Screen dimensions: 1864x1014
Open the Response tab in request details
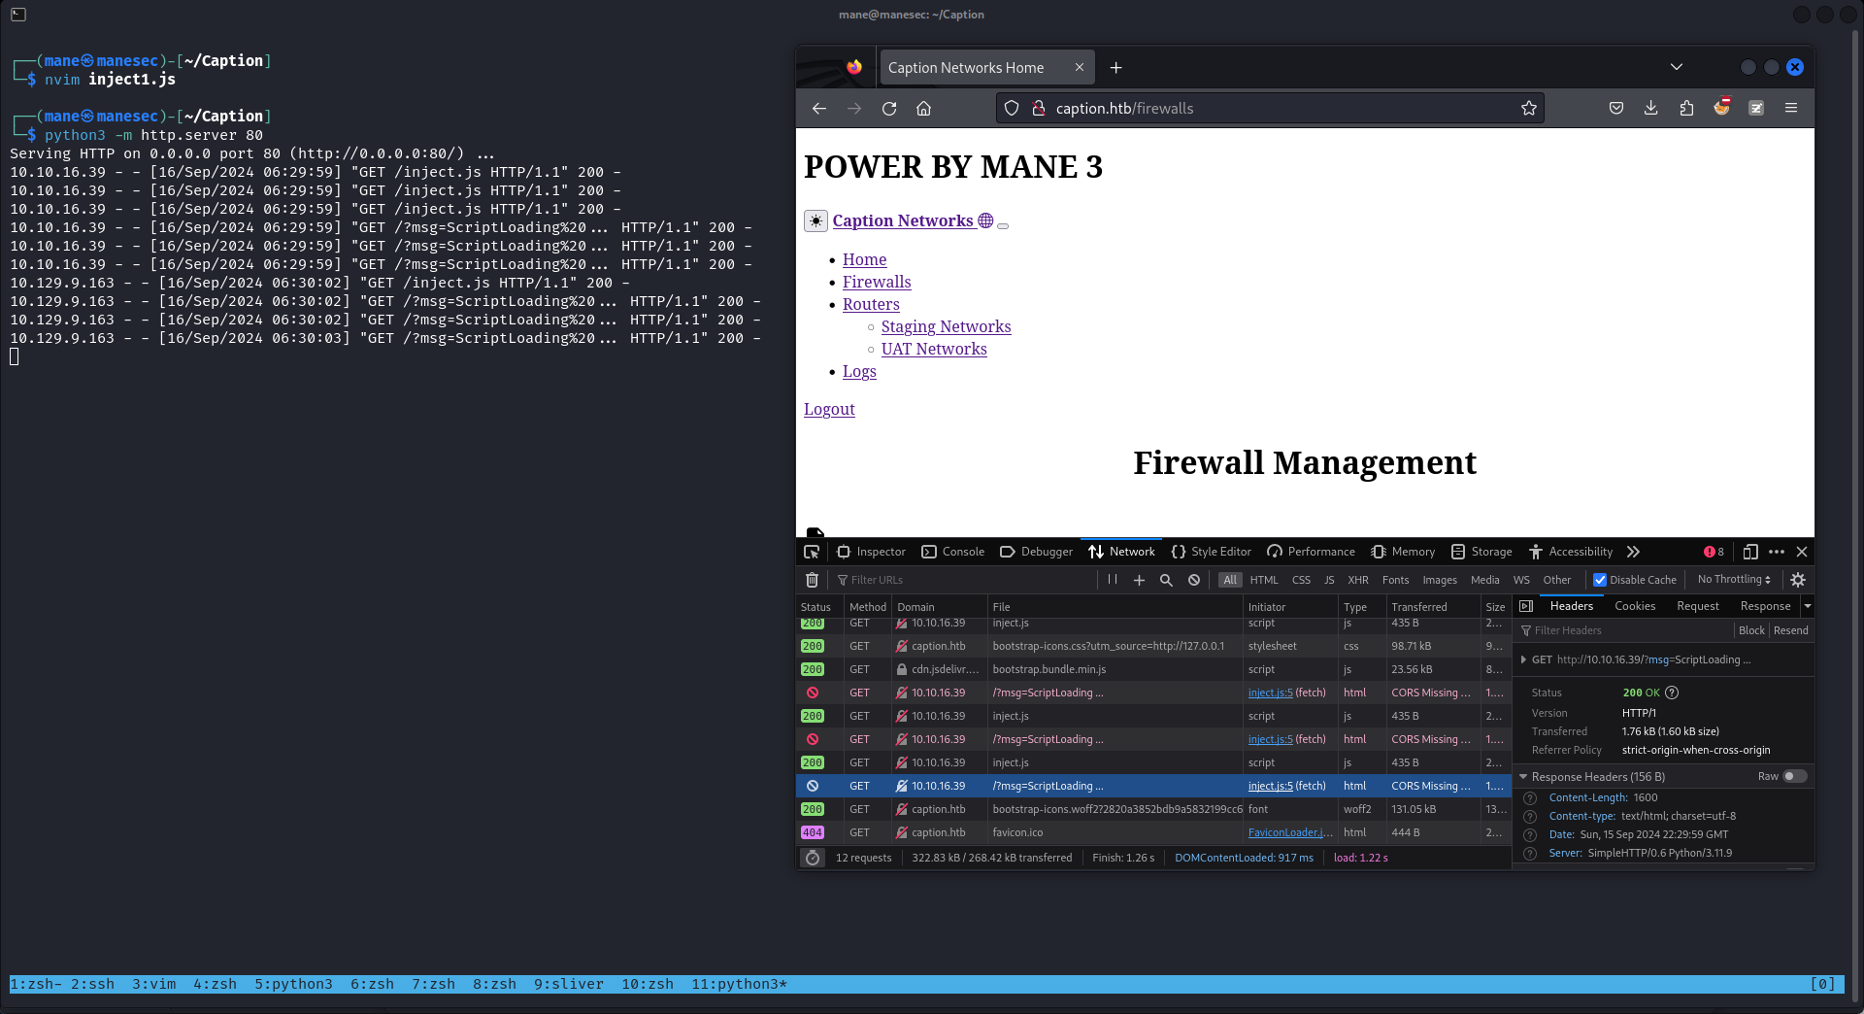point(1765,606)
